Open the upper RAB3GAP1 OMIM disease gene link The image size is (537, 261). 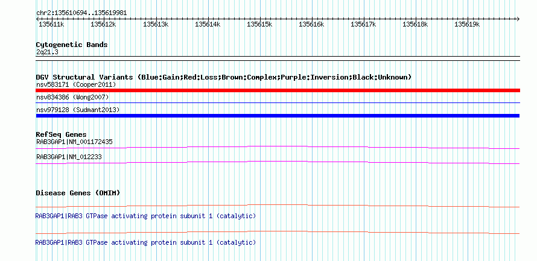pos(145,216)
